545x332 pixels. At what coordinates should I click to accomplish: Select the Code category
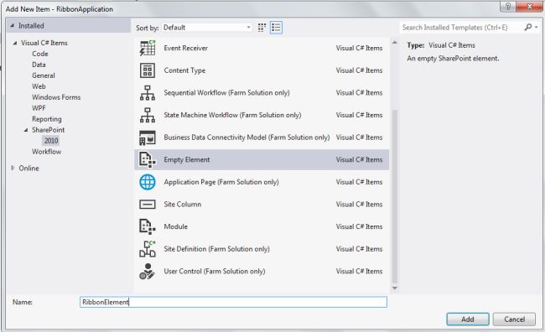40,54
